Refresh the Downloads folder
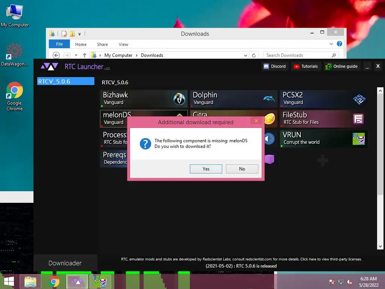385x289 pixels. (254, 55)
